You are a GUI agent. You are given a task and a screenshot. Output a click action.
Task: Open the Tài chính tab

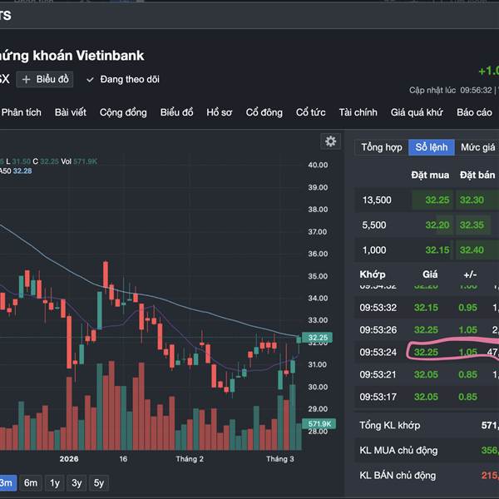[x=358, y=112]
